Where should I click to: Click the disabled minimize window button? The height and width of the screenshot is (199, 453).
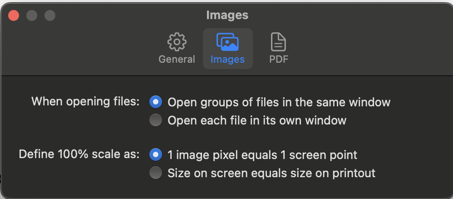point(32,15)
